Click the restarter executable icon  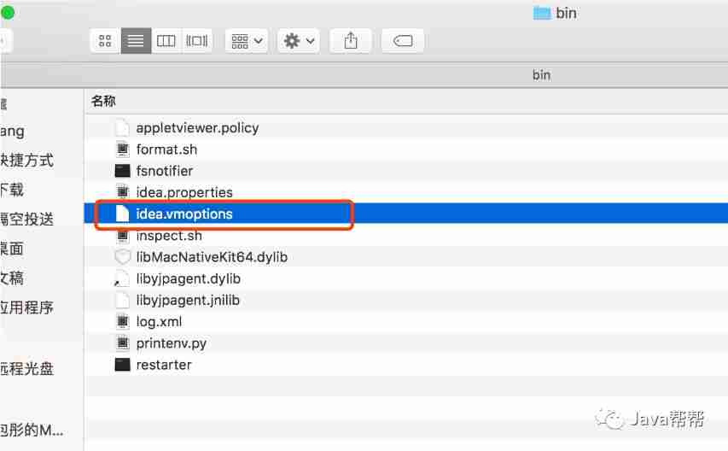pyautogui.click(x=123, y=365)
